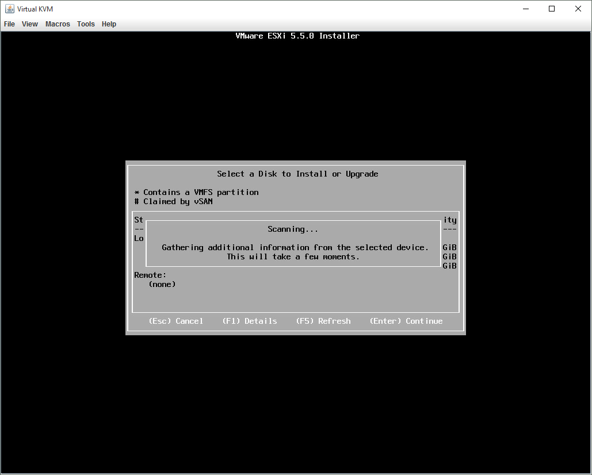The width and height of the screenshot is (592, 475).
Task: Click the Virtual KVM title bar text
Action: click(36, 9)
